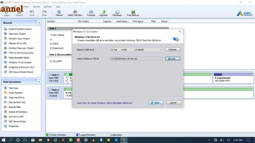The width and height of the screenshot is (255, 143).
Task: Select Integrate to Recovery Env
Action: click(x=22, y=67)
